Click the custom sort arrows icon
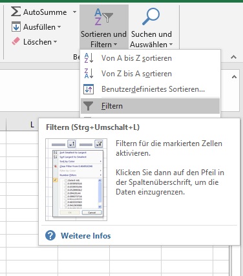243x276 pixels. click(x=89, y=89)
